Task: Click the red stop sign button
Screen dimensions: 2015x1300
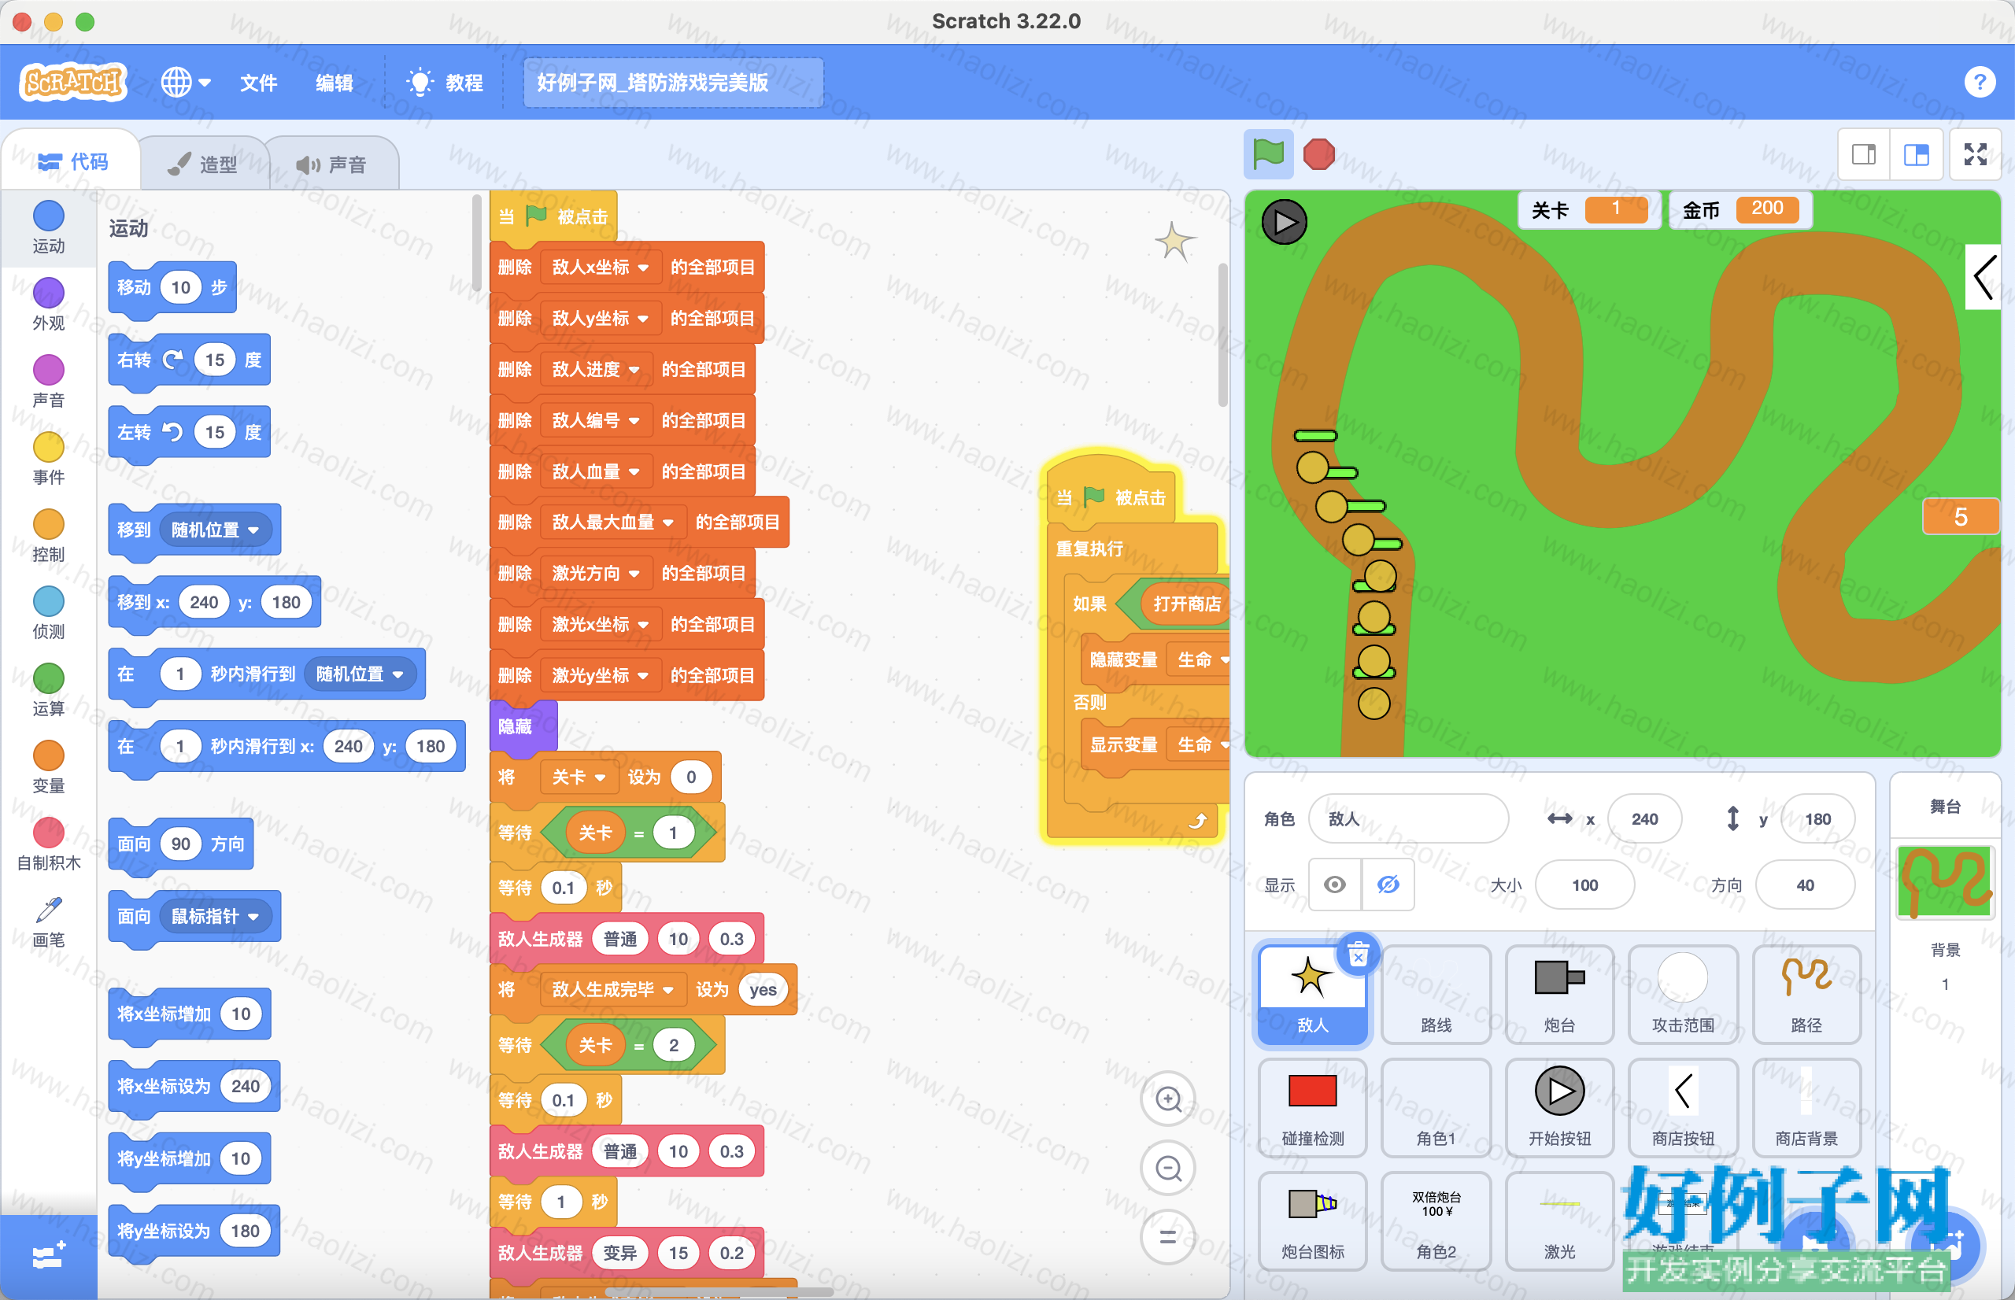Action: [x=1318, y=154]
